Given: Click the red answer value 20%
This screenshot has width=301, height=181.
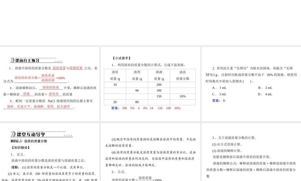Looking at the screenshot, I should (x=177, y=108).
